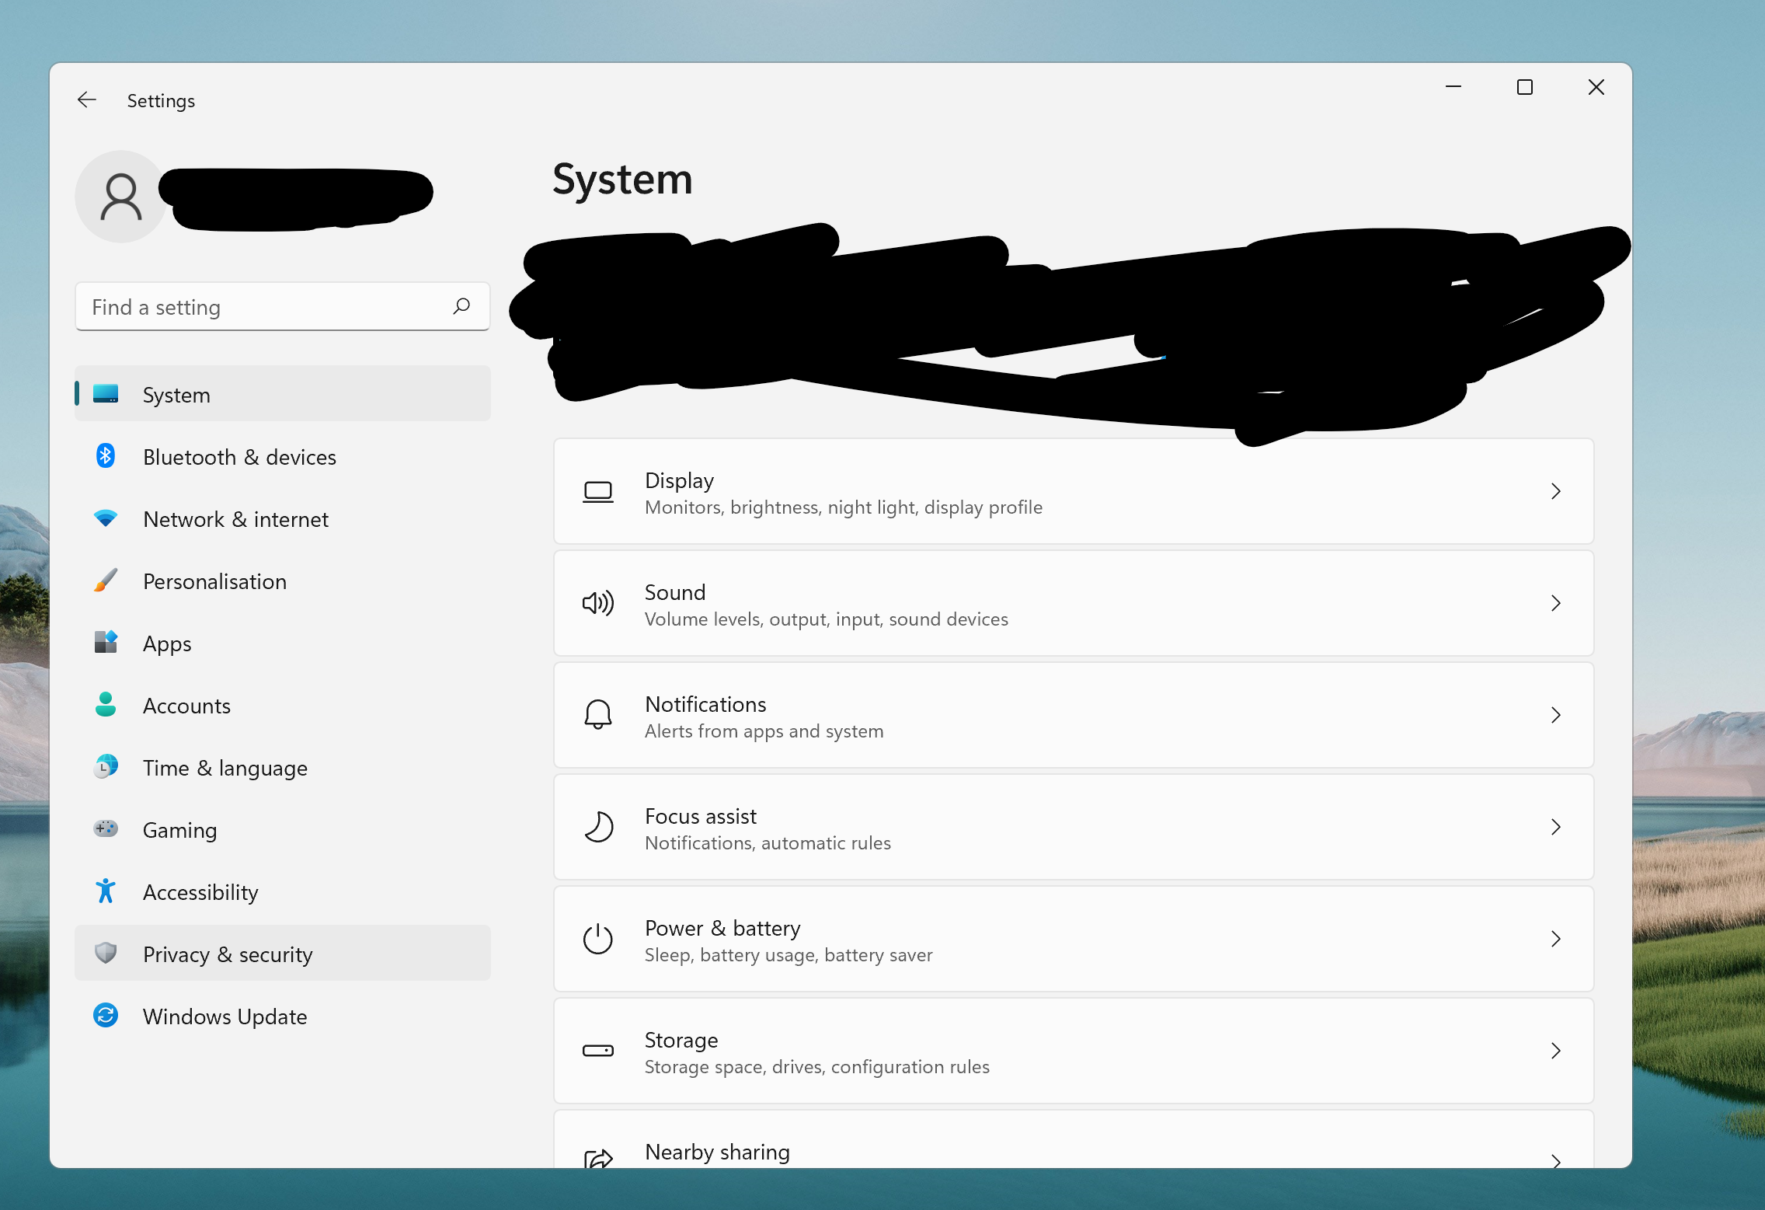Open Accessibility settings
Image resolution: width=1765 pixels, height=1210 pixels.
(x=283, y=891)
